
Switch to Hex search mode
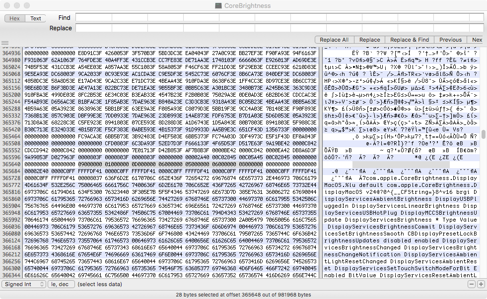[x=14, y=18]
